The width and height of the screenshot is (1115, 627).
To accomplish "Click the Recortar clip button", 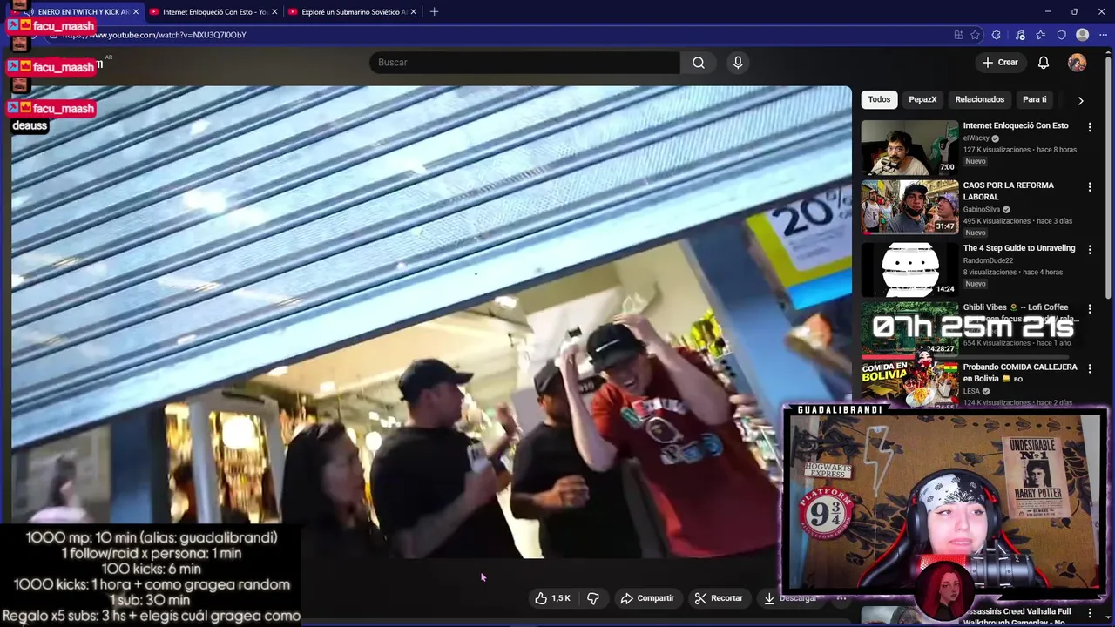I will [719, 598].
